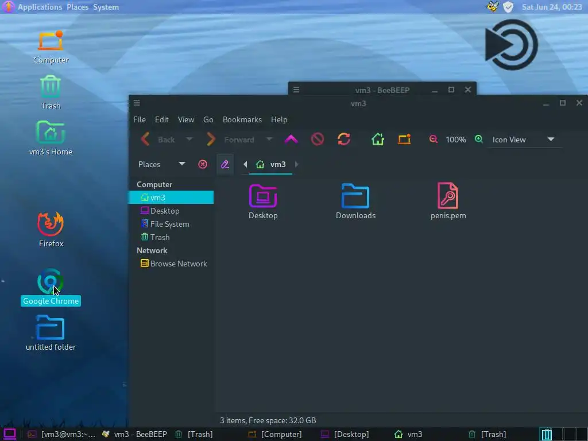This screenshot has height=441, width=588.
Task: Click the left path scroll arrow
Action: point(245,164)
